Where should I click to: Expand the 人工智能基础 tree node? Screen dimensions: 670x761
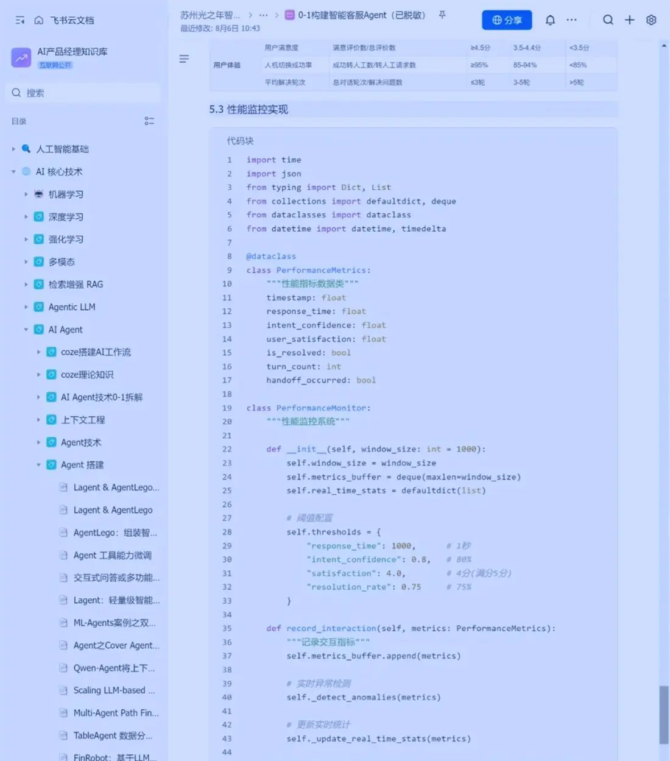coord(13,149)
